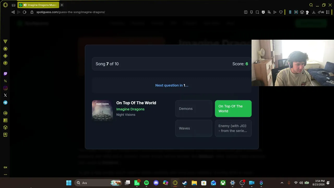Click the pin icon in address bar
Viewport: 334px width, 188px height.
(251, 12)
